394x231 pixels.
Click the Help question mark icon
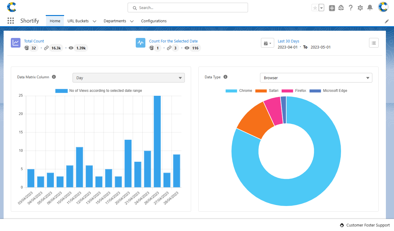pos(351,8)
